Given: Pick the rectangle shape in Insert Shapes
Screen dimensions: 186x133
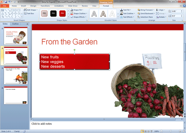Looking at the screenshot, I should 13,10.
